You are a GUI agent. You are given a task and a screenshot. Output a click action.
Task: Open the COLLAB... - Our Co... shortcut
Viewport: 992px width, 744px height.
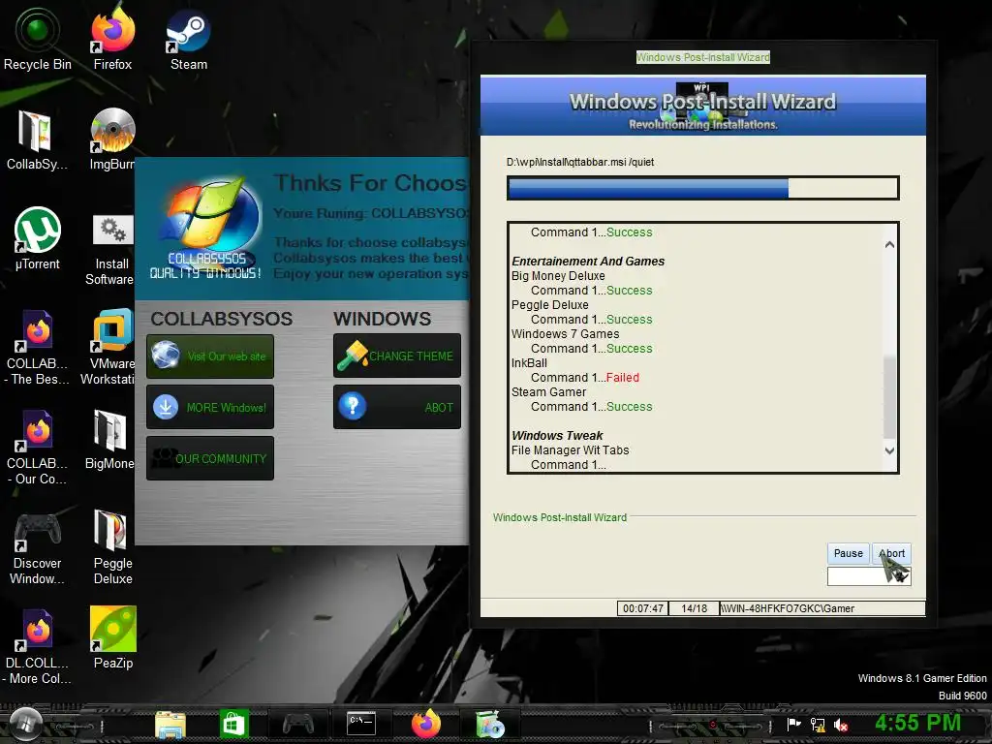point(38,447)
